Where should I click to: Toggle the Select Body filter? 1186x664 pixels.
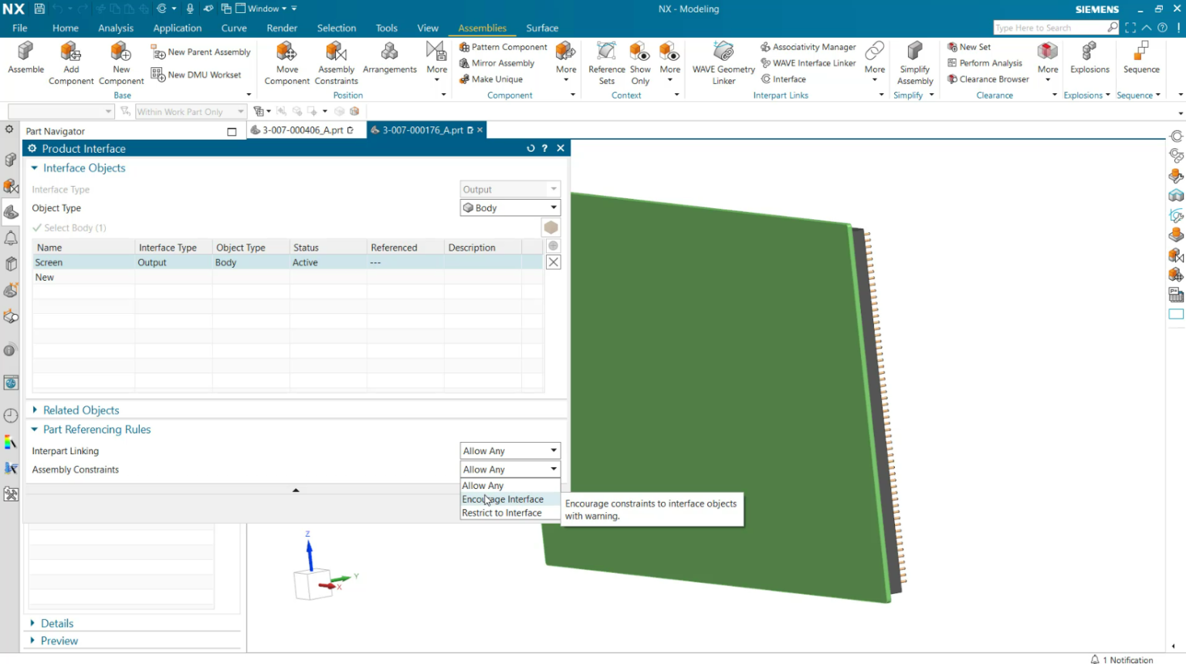(x=551, y=227)
